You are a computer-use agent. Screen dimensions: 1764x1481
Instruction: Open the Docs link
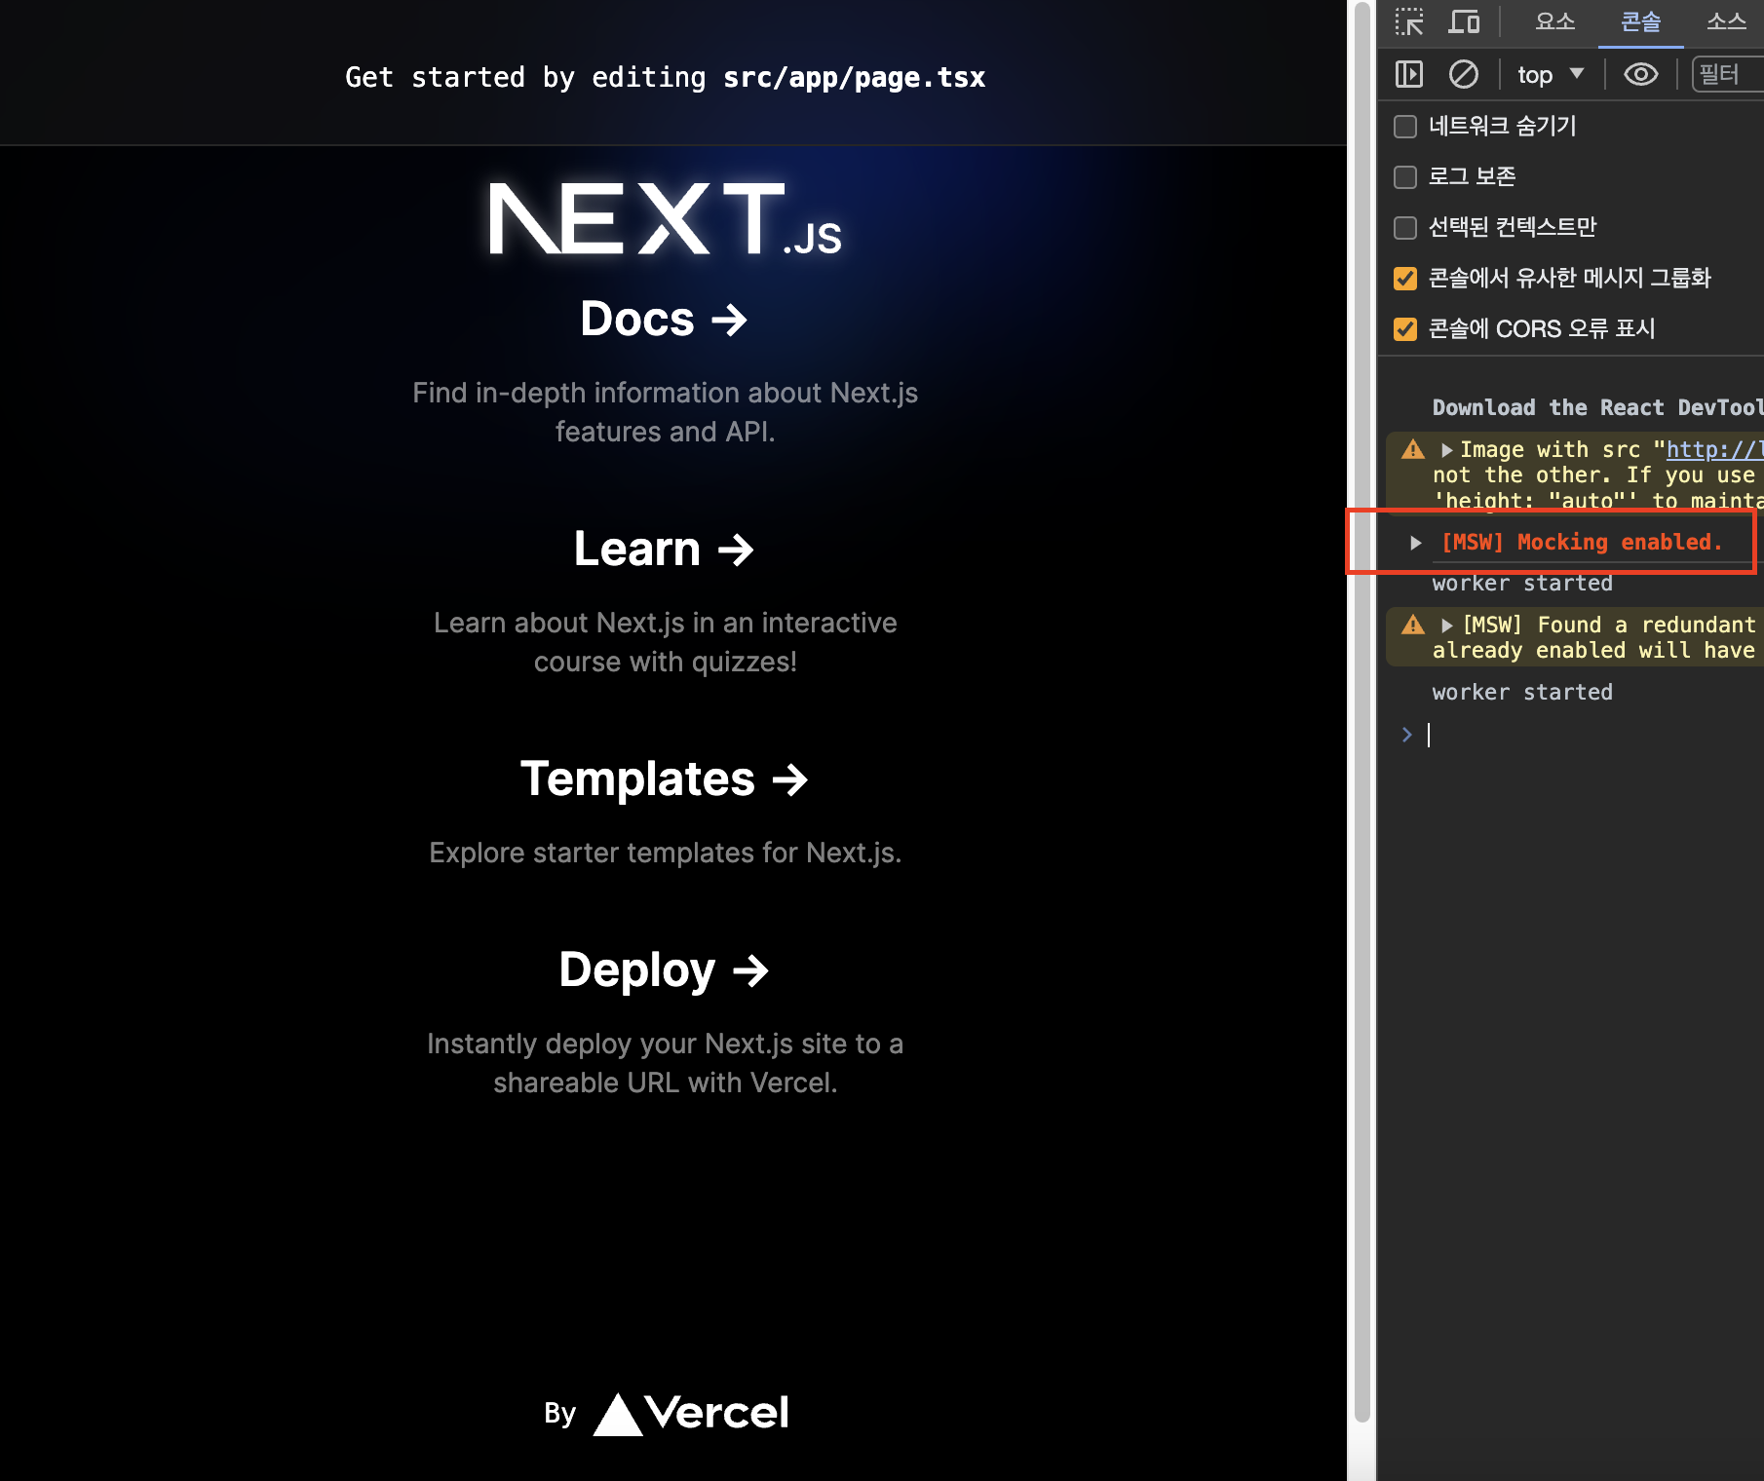[x=665, y=320]
